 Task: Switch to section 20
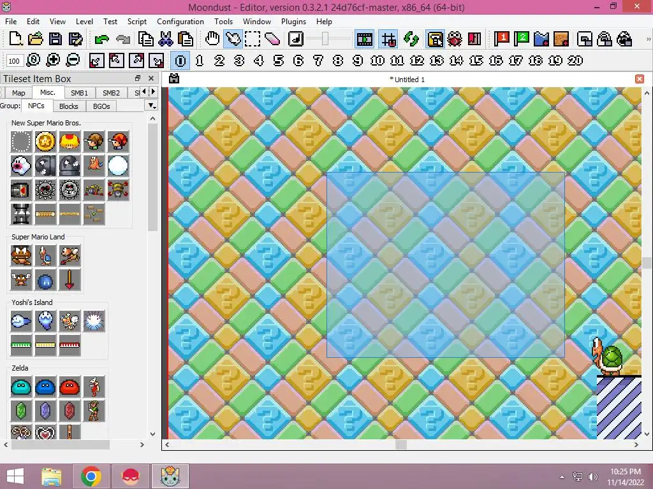coord(575,60)
